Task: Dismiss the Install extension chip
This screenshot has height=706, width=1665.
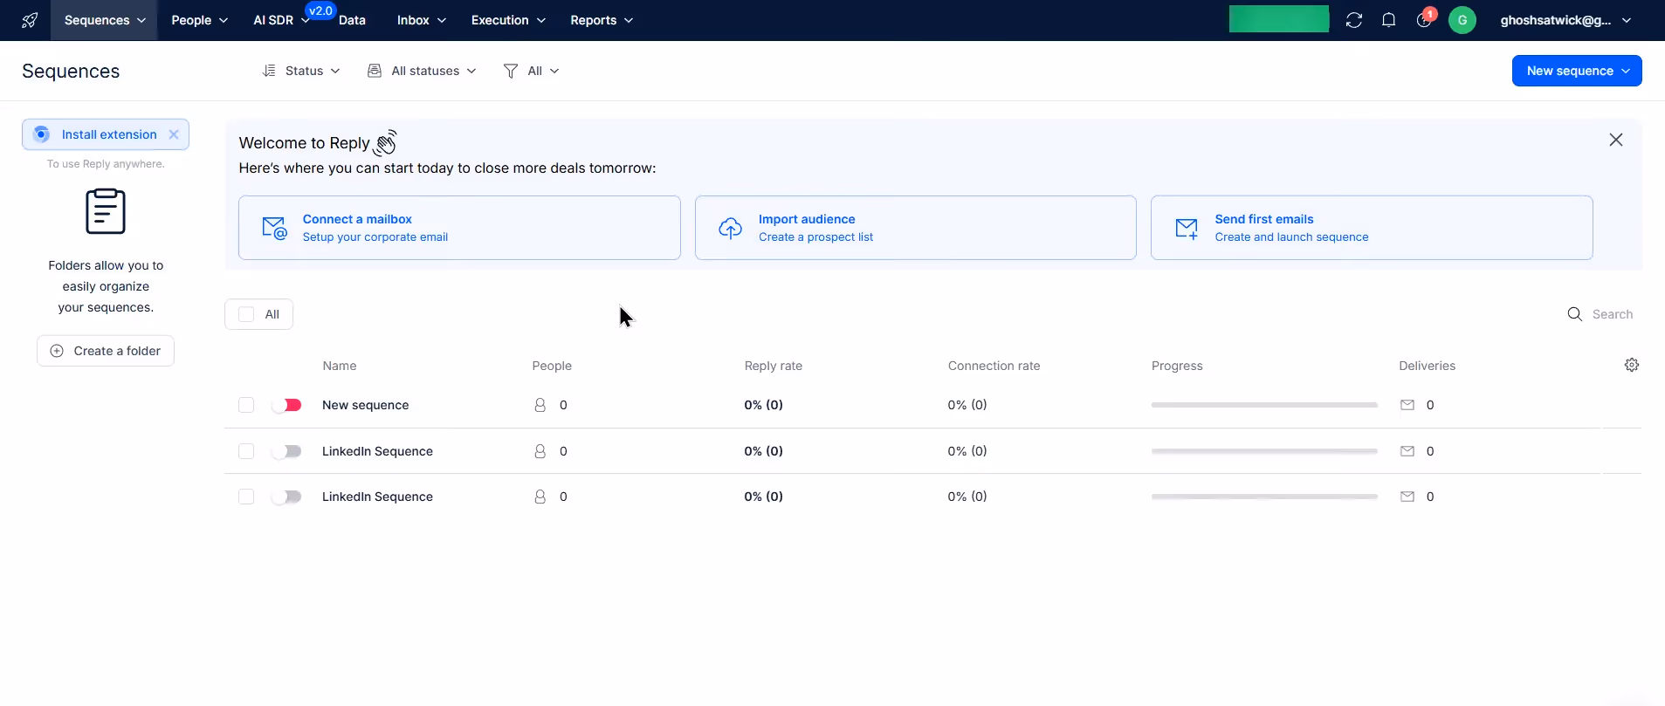Action: [174, 134]
